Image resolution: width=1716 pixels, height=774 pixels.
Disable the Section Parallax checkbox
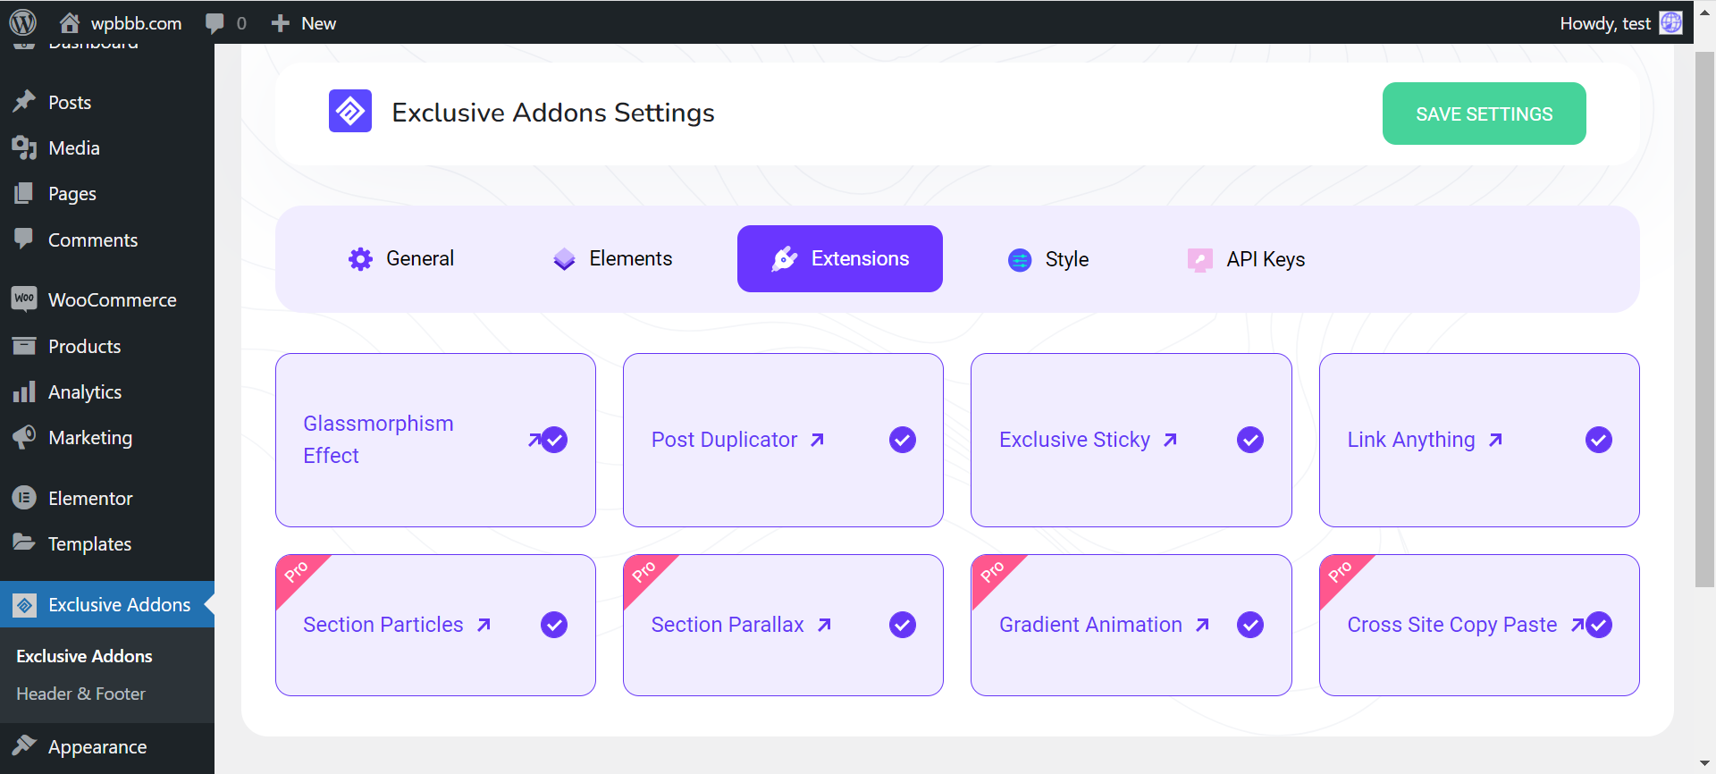click(903, 625)
